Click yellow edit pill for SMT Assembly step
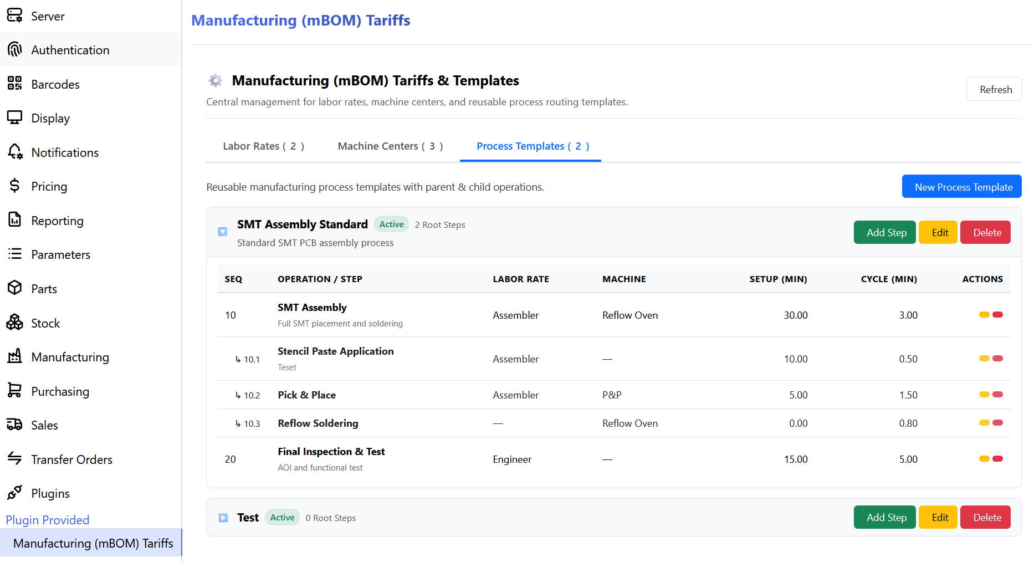The height and width of the screenshot is (562, 1034). tap(984, 315)
